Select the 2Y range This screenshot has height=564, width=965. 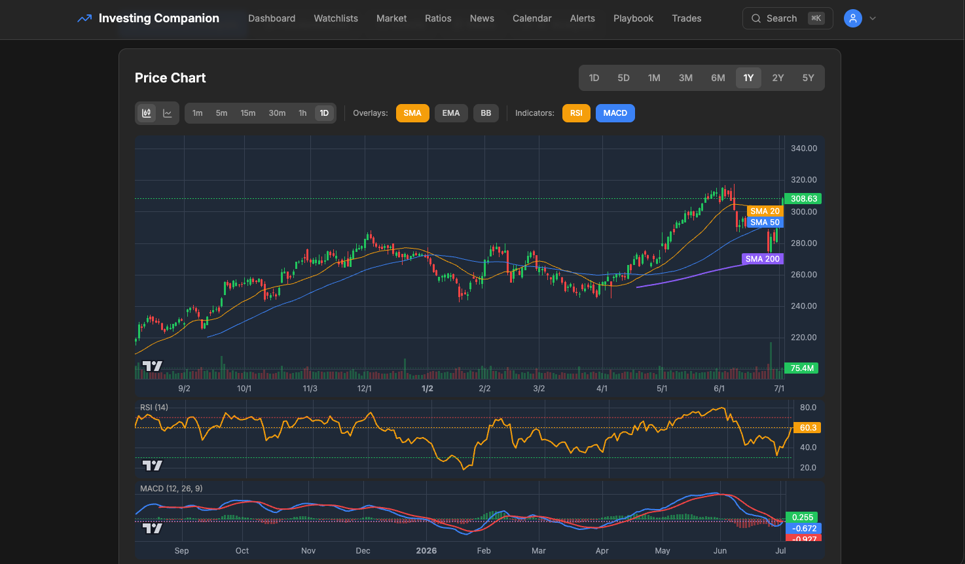pos(778,78)
